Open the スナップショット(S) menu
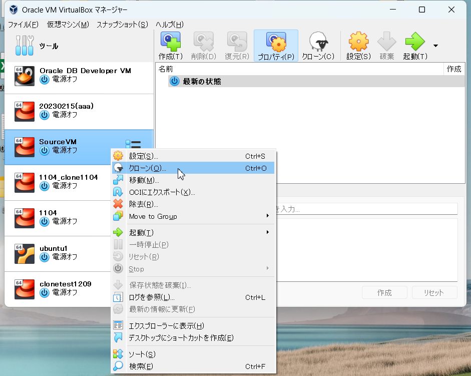The width and height of the screenshot is (471, 376). click(122, 25)
